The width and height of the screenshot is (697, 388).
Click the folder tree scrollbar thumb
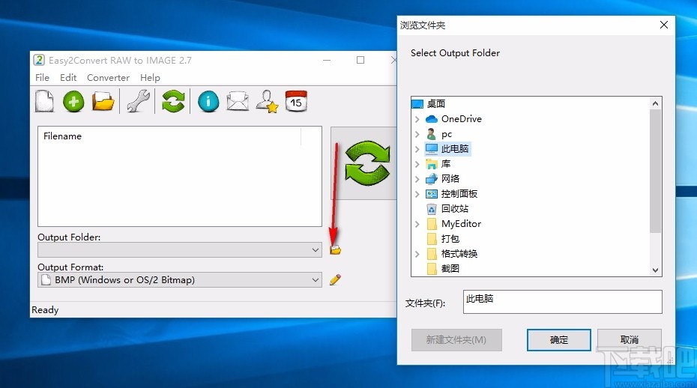coord(655,171)
